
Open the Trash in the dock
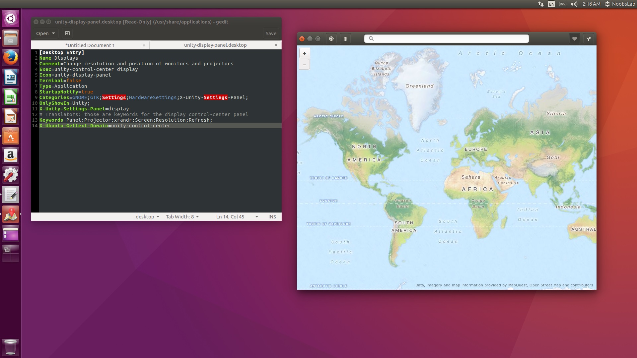11,347
